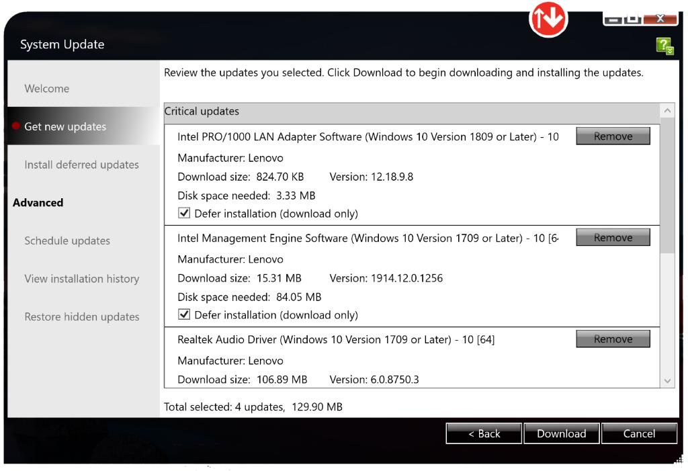
Task: Open the green help question mark icon
Action: 664,46
